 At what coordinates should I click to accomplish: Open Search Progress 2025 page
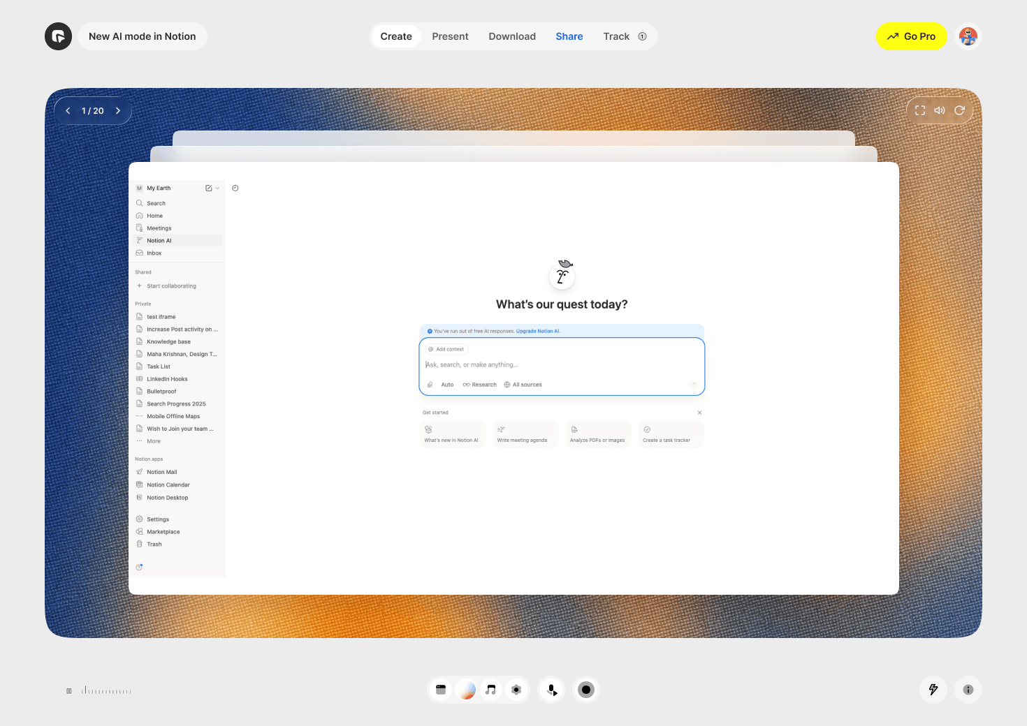click(177, 404)
